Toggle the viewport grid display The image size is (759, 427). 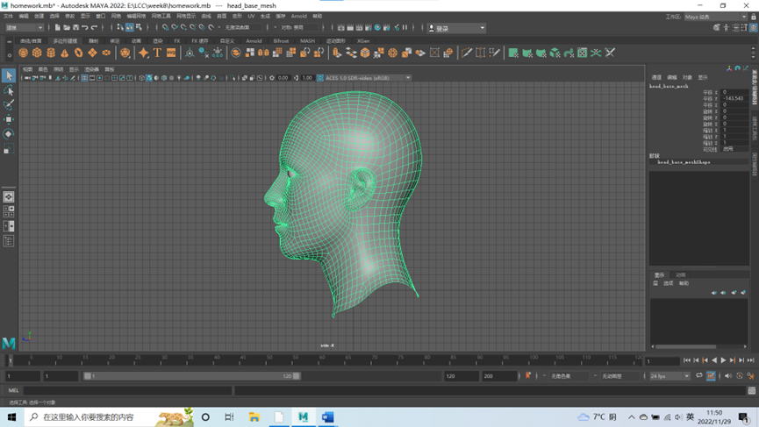click(x=84, y=78)
